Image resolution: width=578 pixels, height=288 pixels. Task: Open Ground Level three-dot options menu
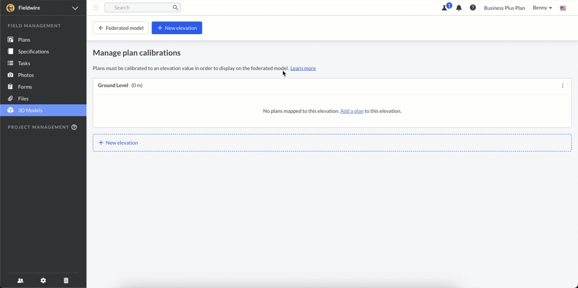pos(563,86)
